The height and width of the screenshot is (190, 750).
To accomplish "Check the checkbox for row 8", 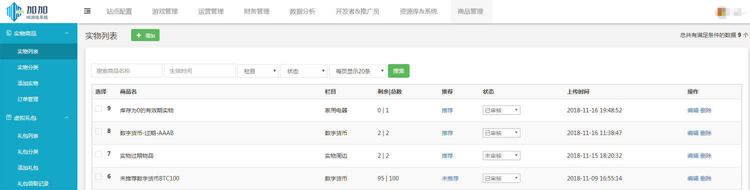I will [98, 131].
